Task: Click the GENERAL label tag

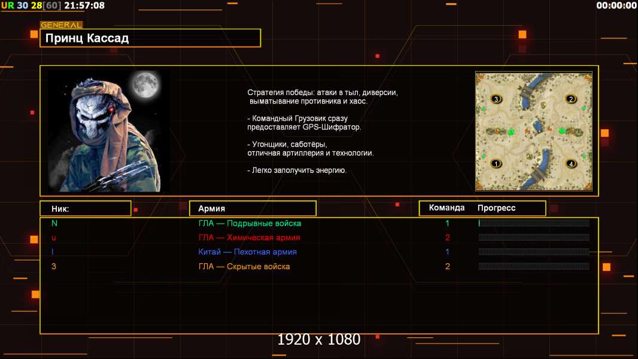Action: [61, 25]
